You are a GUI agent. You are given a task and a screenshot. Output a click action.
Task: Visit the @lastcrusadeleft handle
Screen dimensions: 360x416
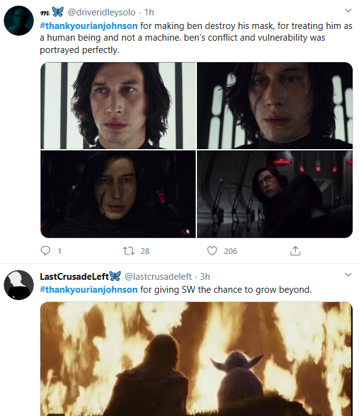158,277
